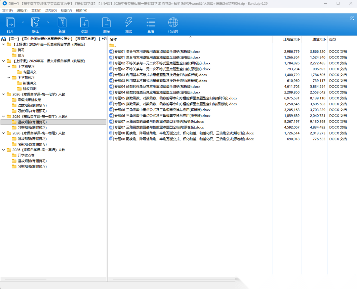Click the 查看 (View) list icon
Image resolution: width=357 pixels, height=289 pixels.
point(151,23)
